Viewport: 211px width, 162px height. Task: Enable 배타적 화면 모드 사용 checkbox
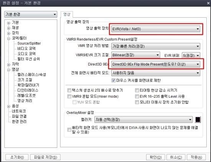[69, 130]
